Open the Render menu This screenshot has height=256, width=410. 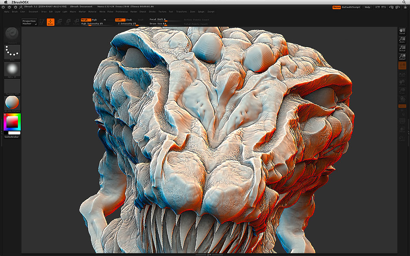pyautogui.click(x=134, y=12)
